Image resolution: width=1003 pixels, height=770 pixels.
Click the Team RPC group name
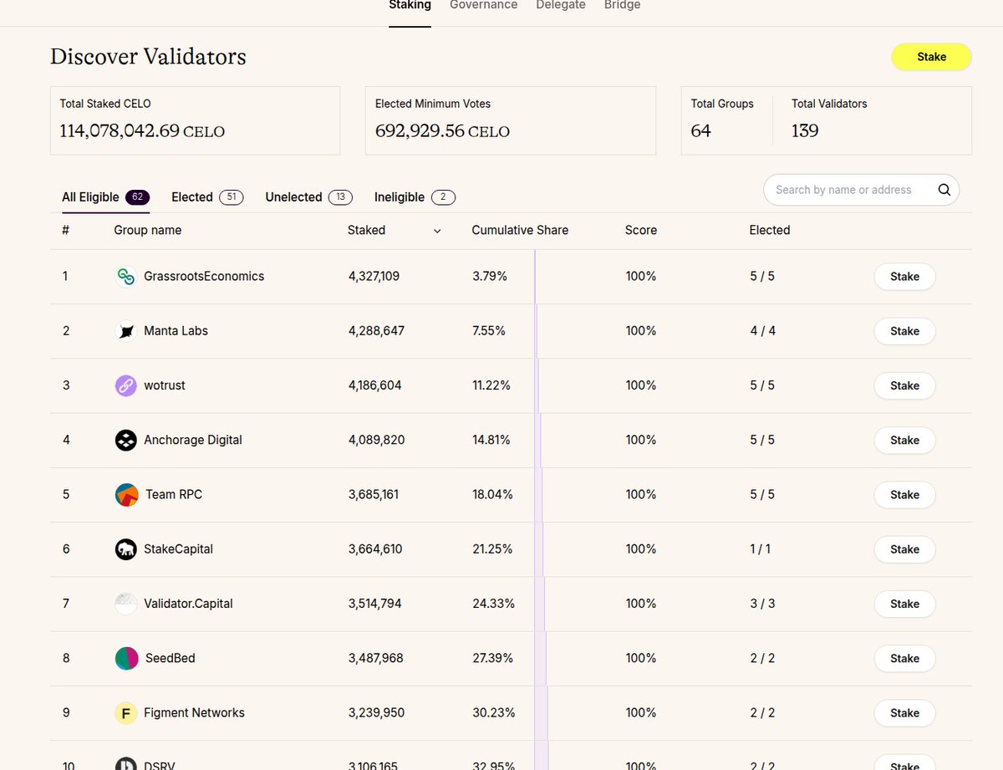point(174,495)
